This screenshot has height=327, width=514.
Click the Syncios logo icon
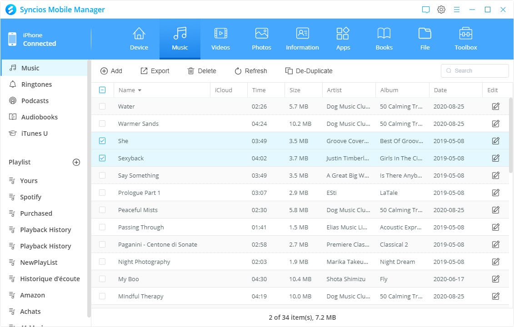click(x=11, y=10)
